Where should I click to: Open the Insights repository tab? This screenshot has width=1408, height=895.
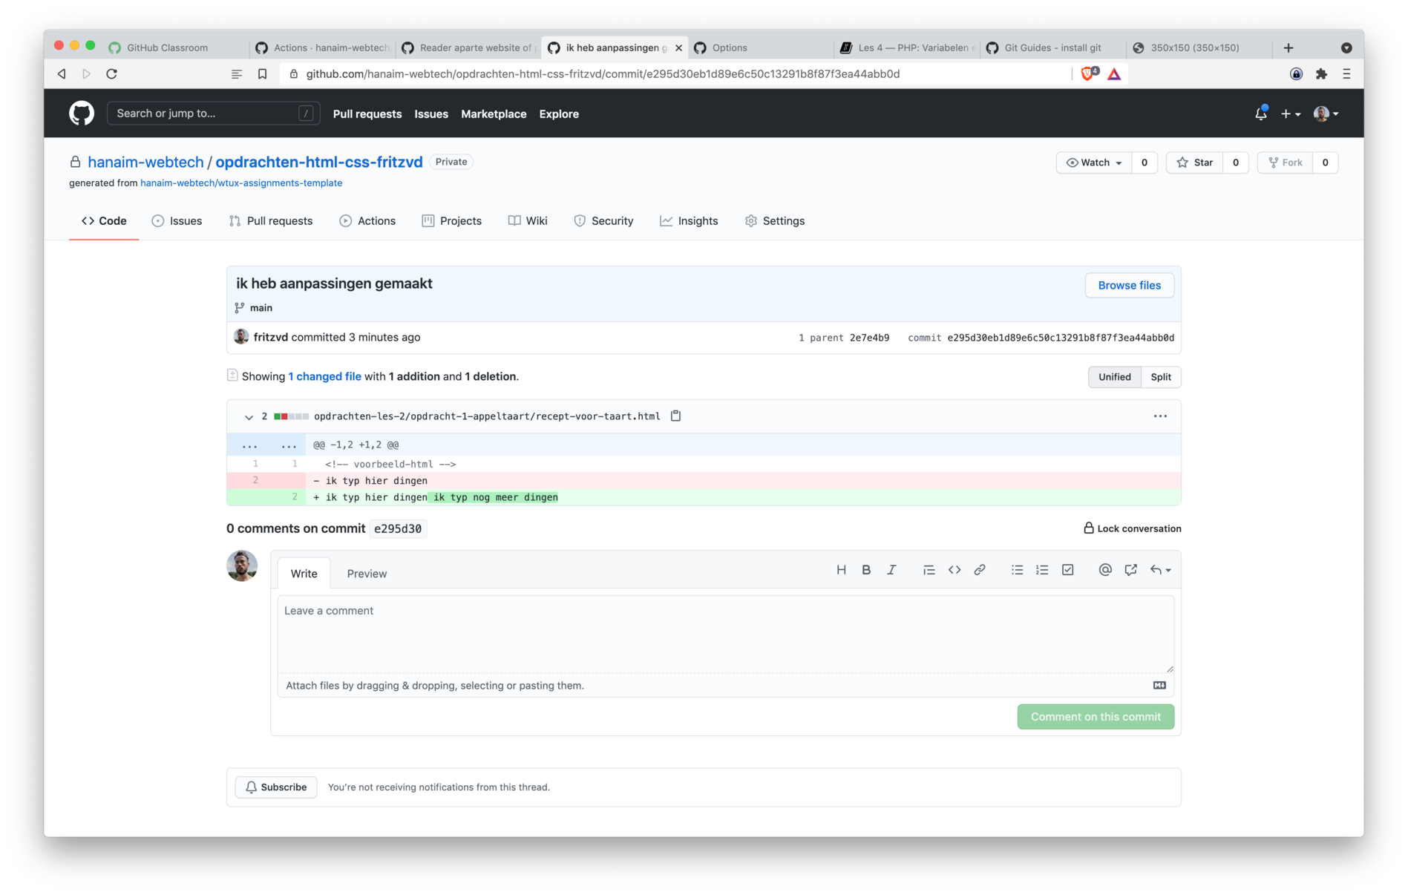(689, 221)
